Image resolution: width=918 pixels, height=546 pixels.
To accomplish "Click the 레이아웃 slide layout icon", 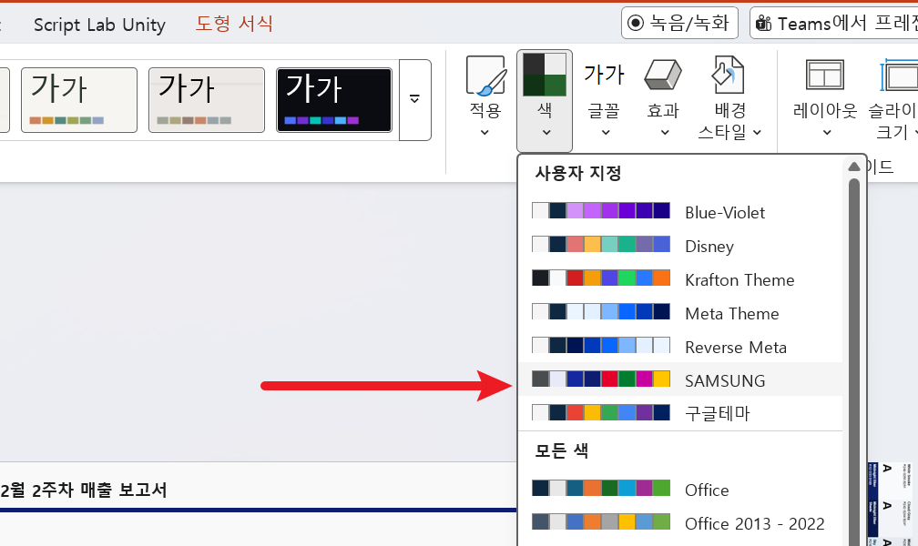I will [x=825, y=75].
